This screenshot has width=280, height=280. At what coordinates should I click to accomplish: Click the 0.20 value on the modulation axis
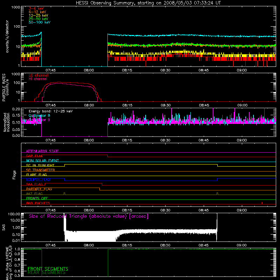[16, 109]
